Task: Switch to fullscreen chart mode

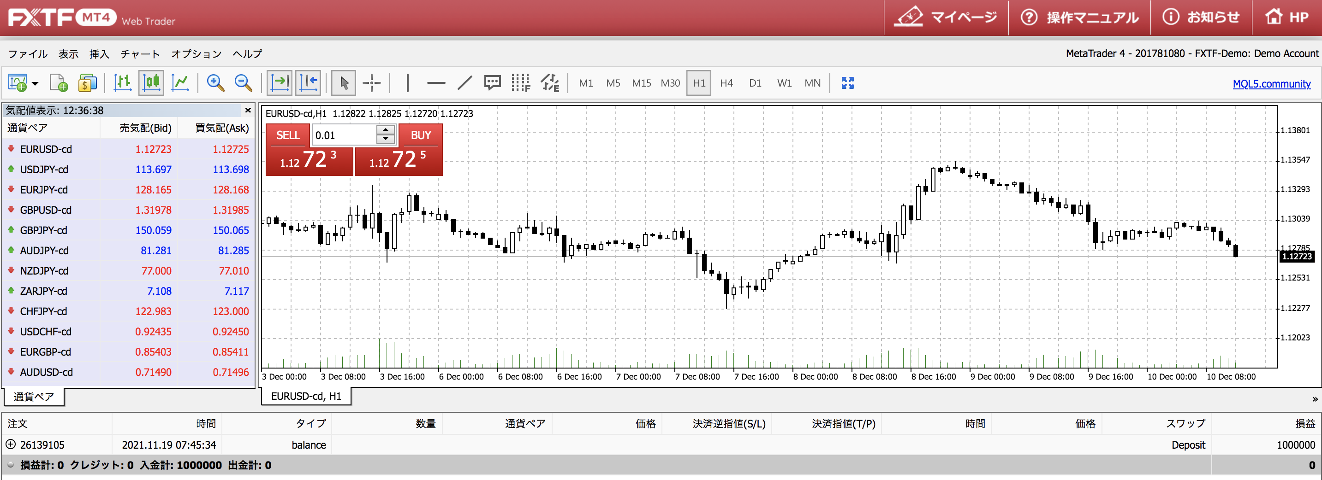Action: coord(848,82)
